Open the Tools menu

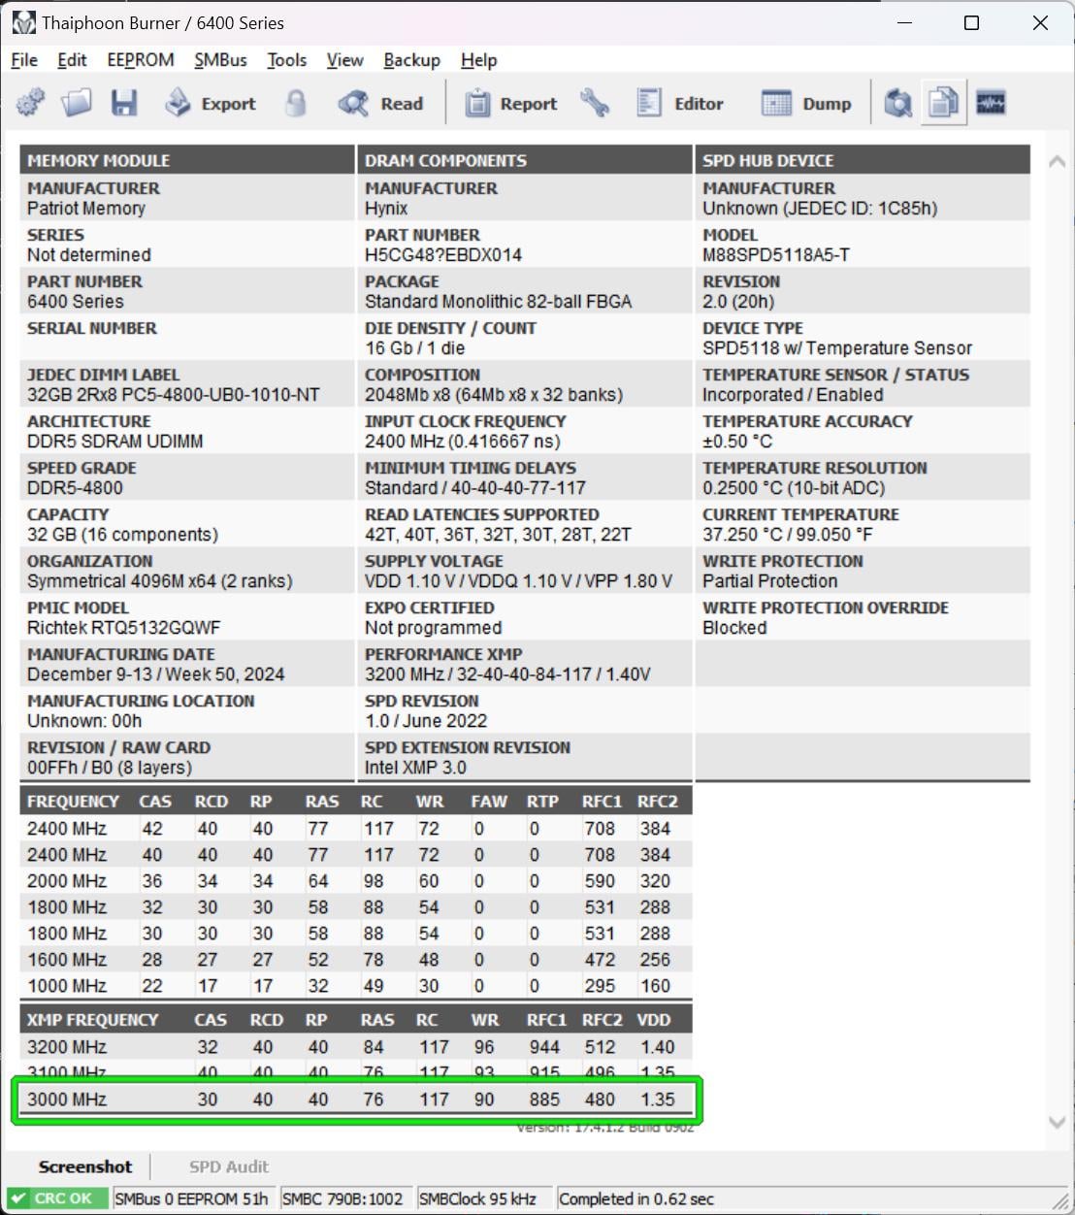[287, 60]
